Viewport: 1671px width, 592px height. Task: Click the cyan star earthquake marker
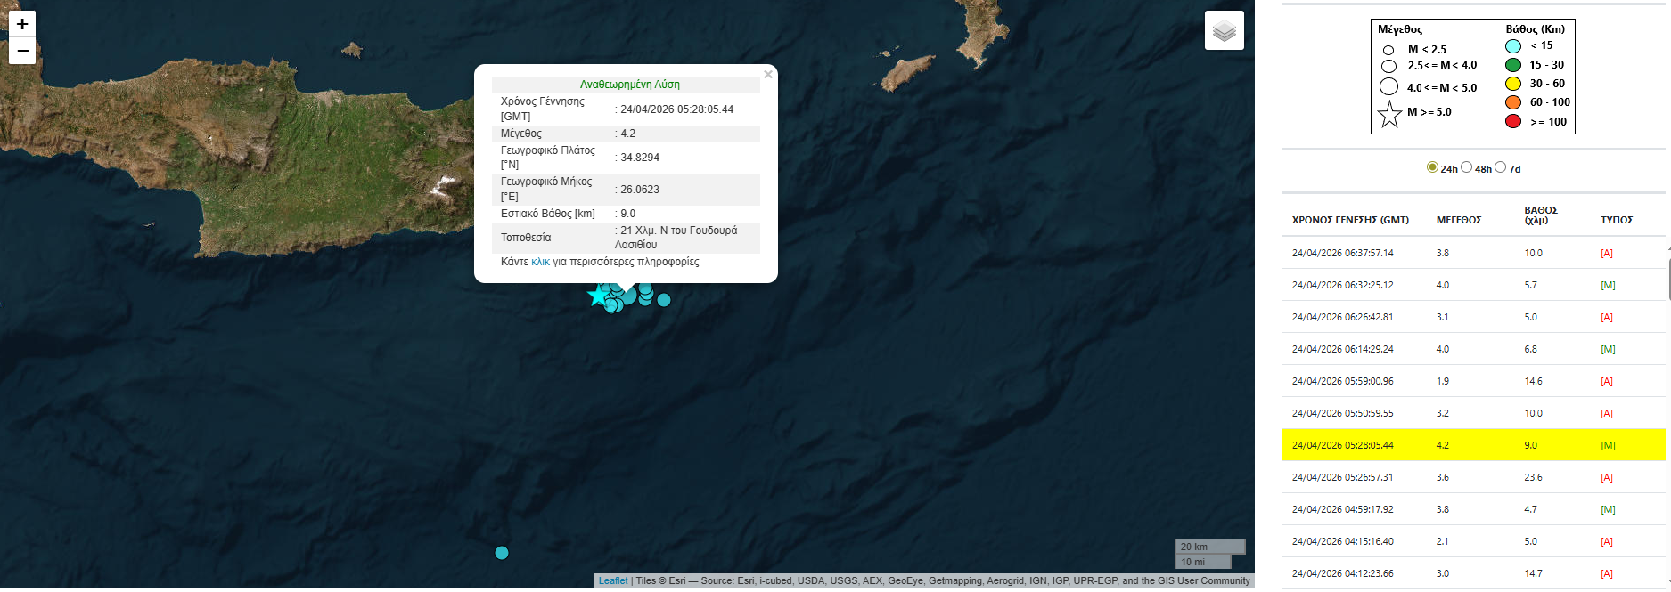click(596, 296)
